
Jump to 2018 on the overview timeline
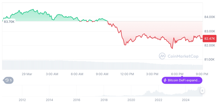(x=104, y=100)
